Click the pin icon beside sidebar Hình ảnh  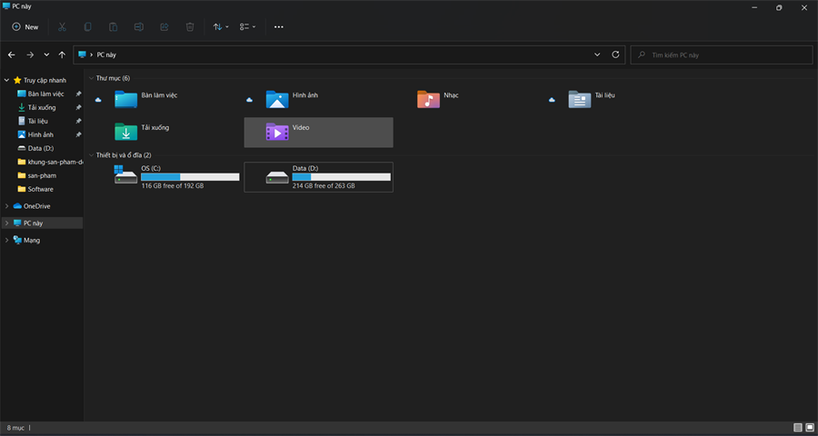[x=78, y=134]
